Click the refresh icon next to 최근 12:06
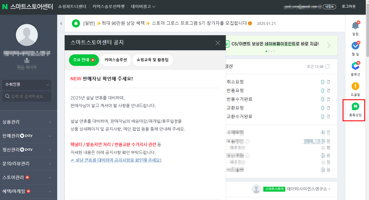 click(x=327, y=66)
